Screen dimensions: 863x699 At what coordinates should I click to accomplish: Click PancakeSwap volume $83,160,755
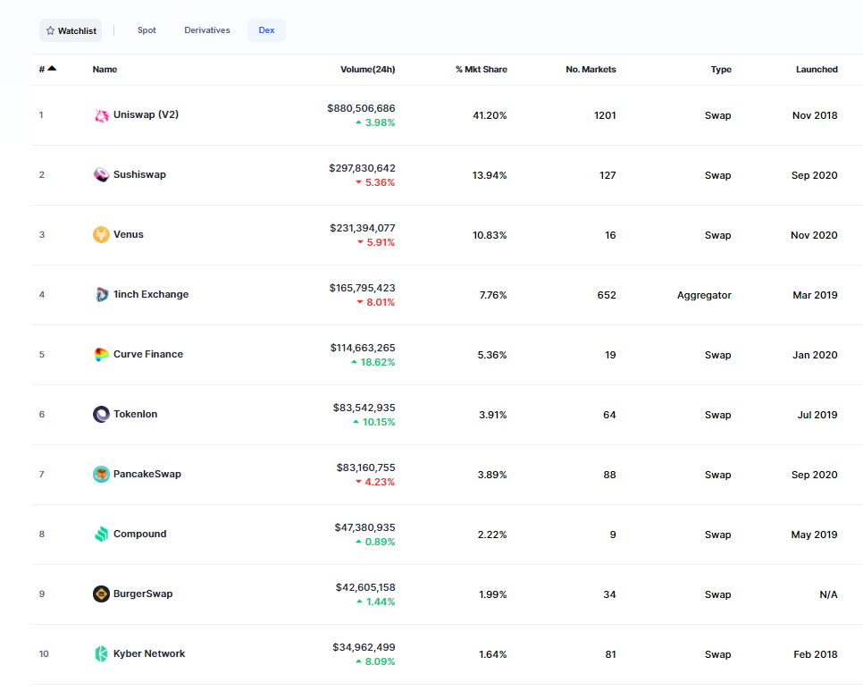point(366,467)
